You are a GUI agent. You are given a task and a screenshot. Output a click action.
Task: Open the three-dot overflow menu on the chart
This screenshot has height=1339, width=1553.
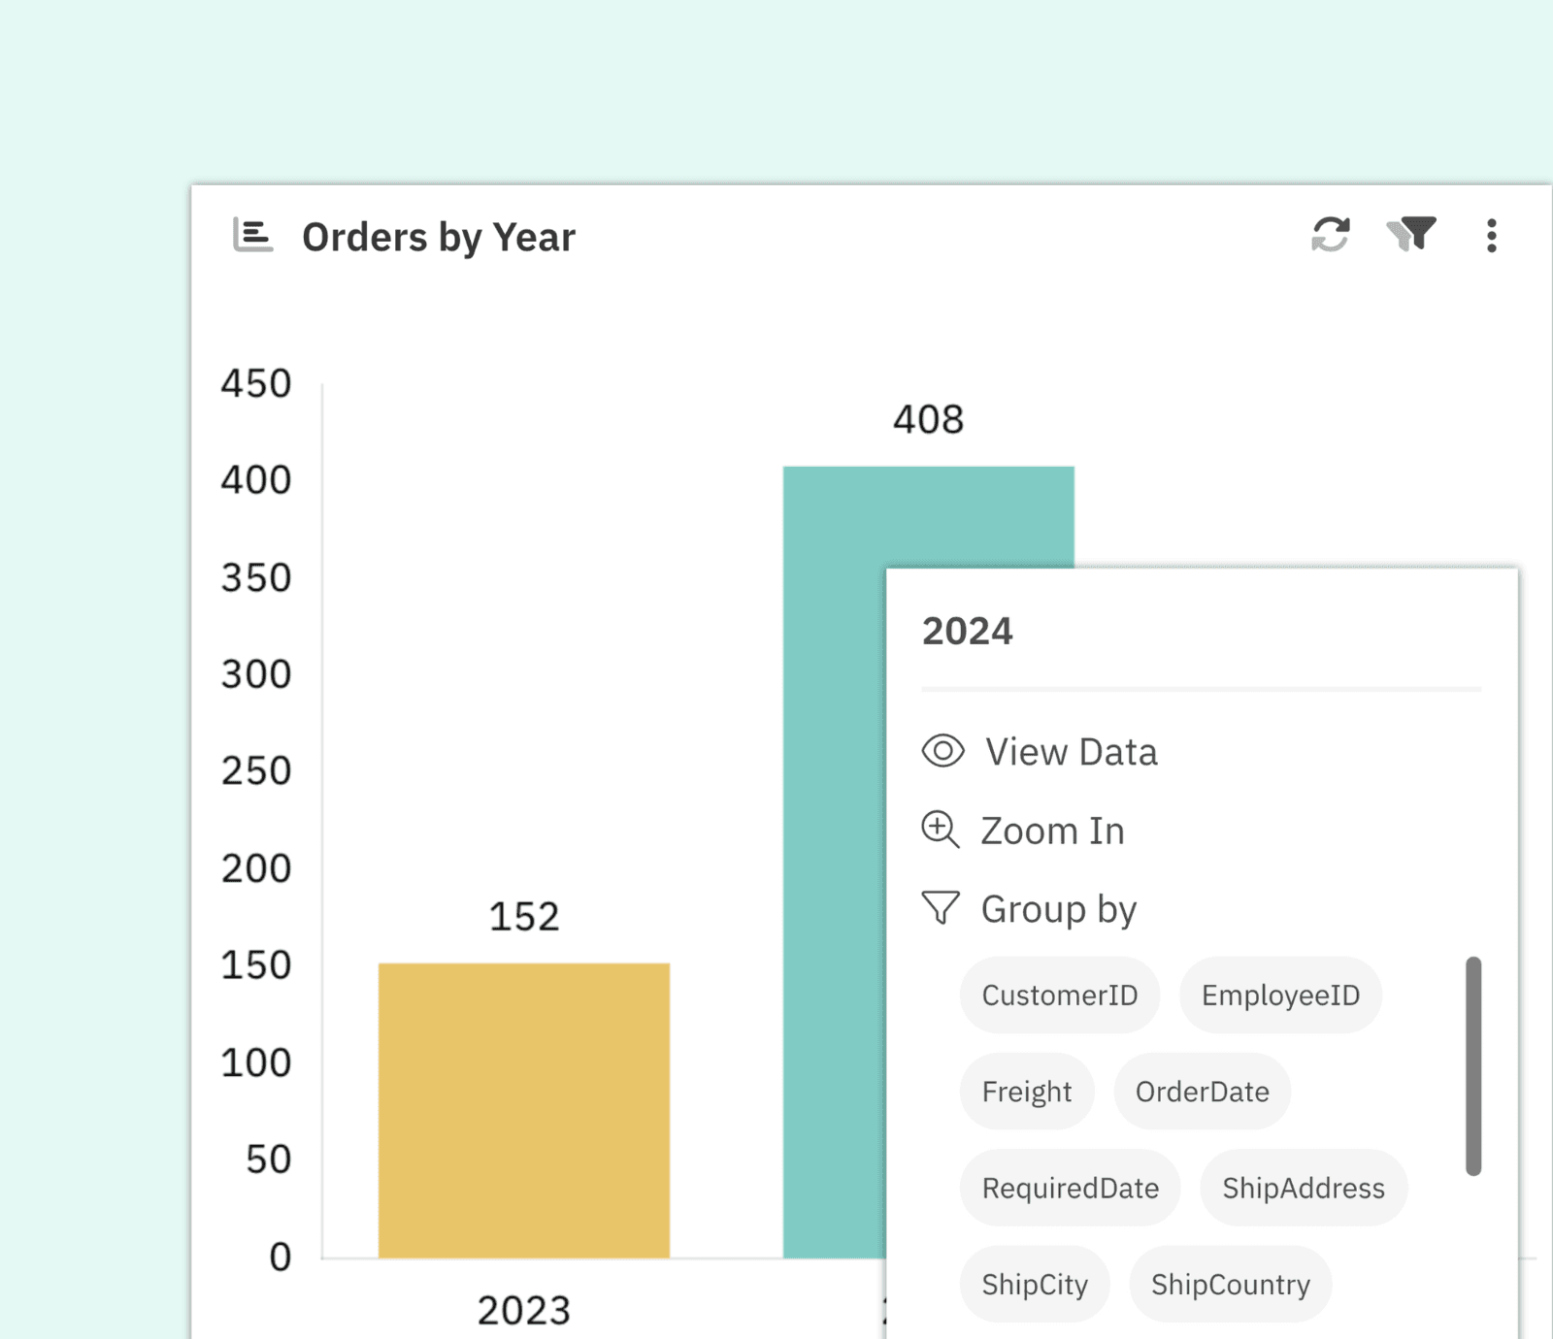(x=1490, y=235)
